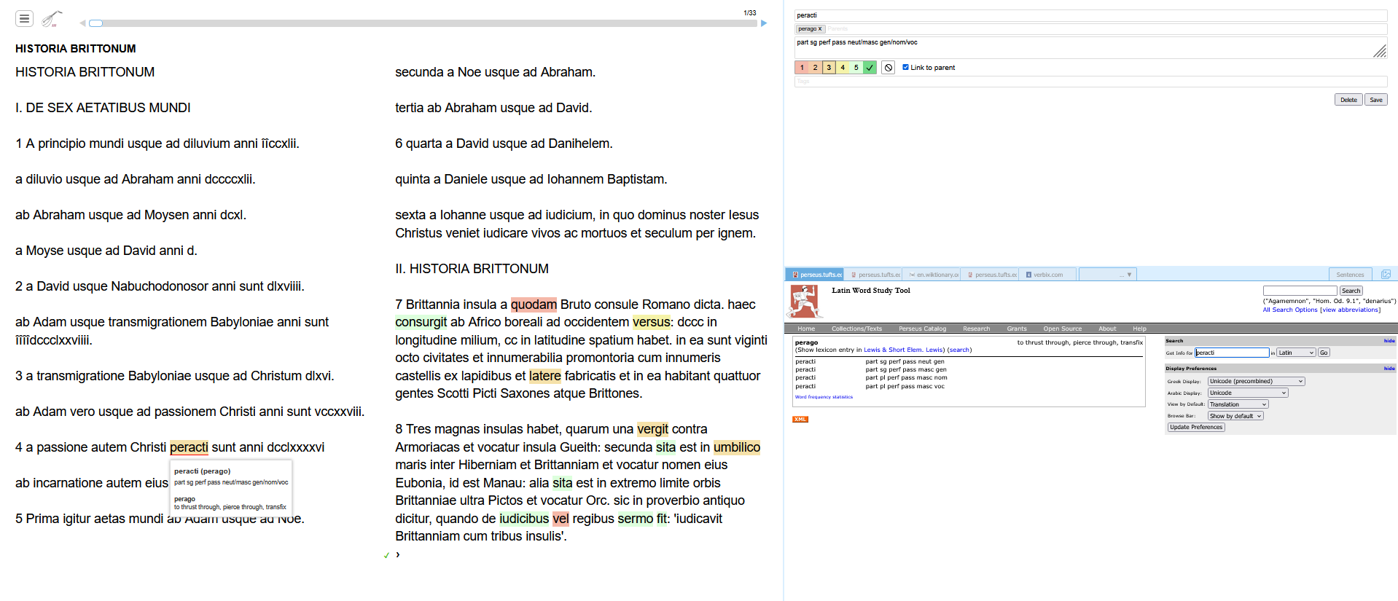
Task: Open Grants in Perseus navigation
Action: [x=1017, y=329]
